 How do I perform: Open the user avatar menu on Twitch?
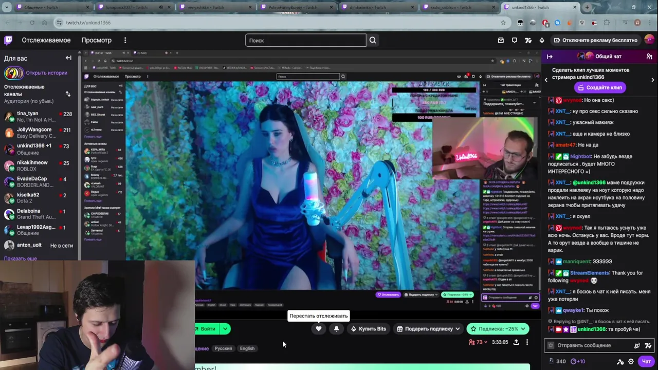coord(649,40)
